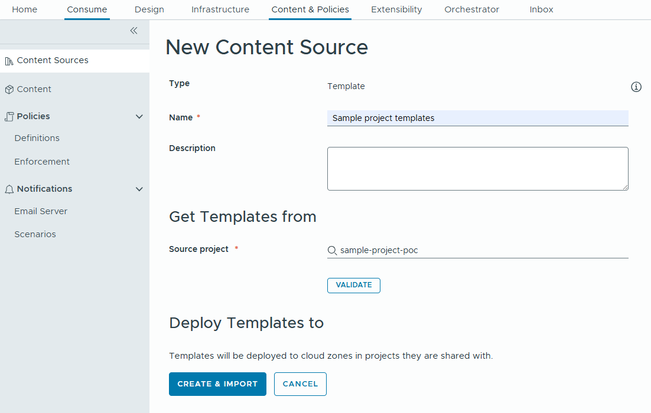Viewport: 651px width, 413px height.
Task: Go to the Orchestrator tab
Action: tap(471, 9)
